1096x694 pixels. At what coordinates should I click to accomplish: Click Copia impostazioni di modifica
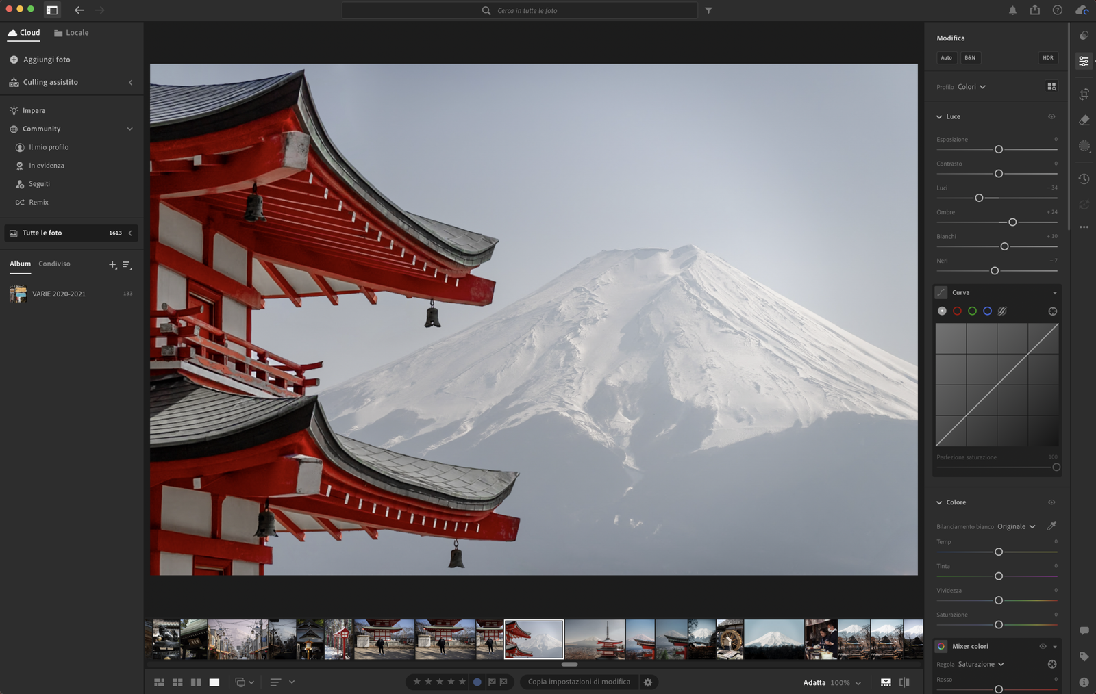pos(579,682)
